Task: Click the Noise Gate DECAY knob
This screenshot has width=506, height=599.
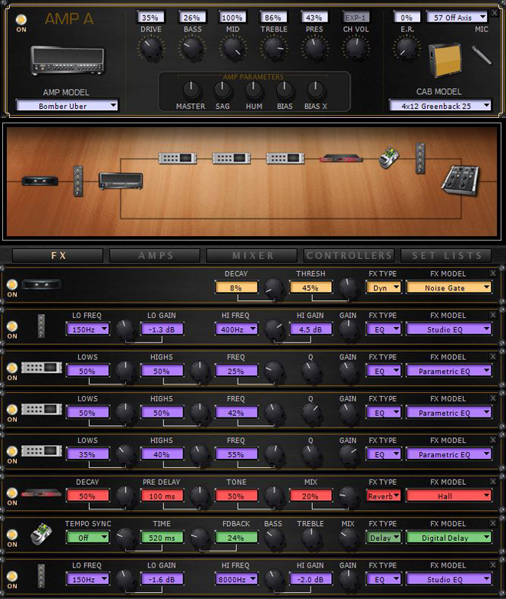Action: [x=274, y=289]
